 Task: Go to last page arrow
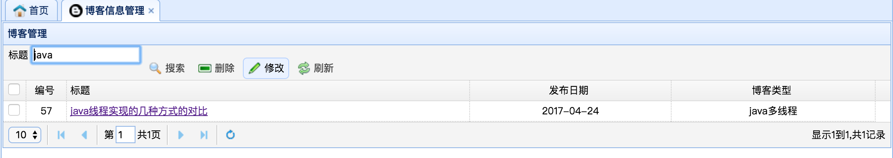click(204, 135)
